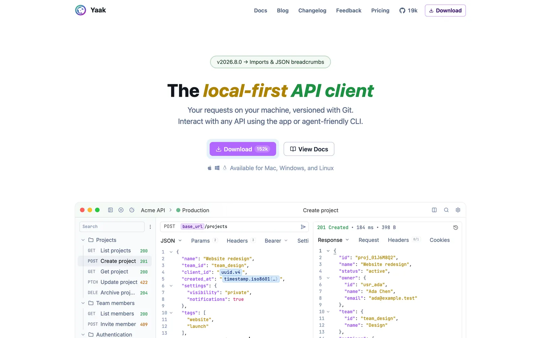Collapse the Authentication folder

tap(83, 335)
